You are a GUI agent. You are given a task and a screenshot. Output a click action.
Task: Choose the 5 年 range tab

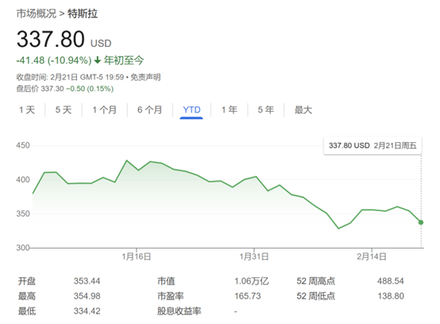coord(266,110)
